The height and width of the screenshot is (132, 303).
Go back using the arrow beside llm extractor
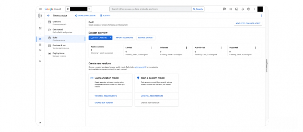point(48,16)
